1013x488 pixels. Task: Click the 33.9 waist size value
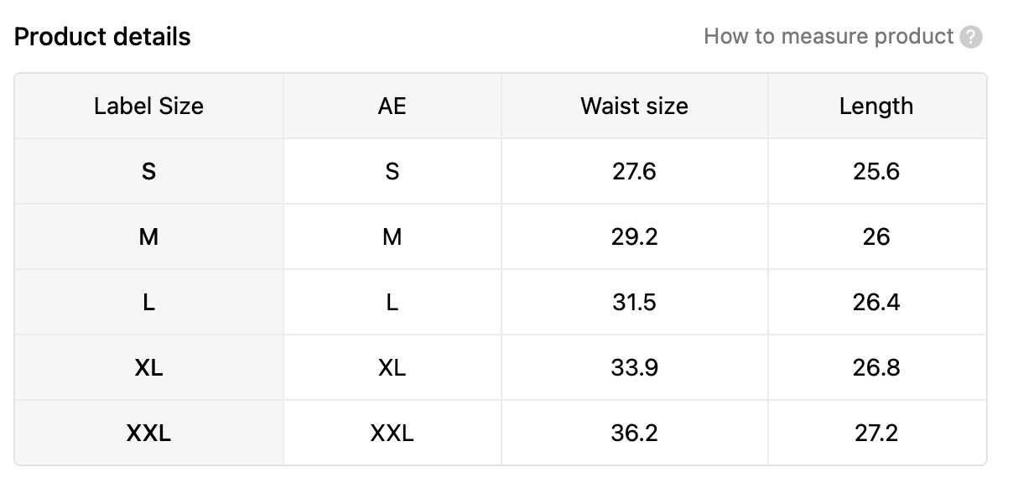tap(634, 367)
